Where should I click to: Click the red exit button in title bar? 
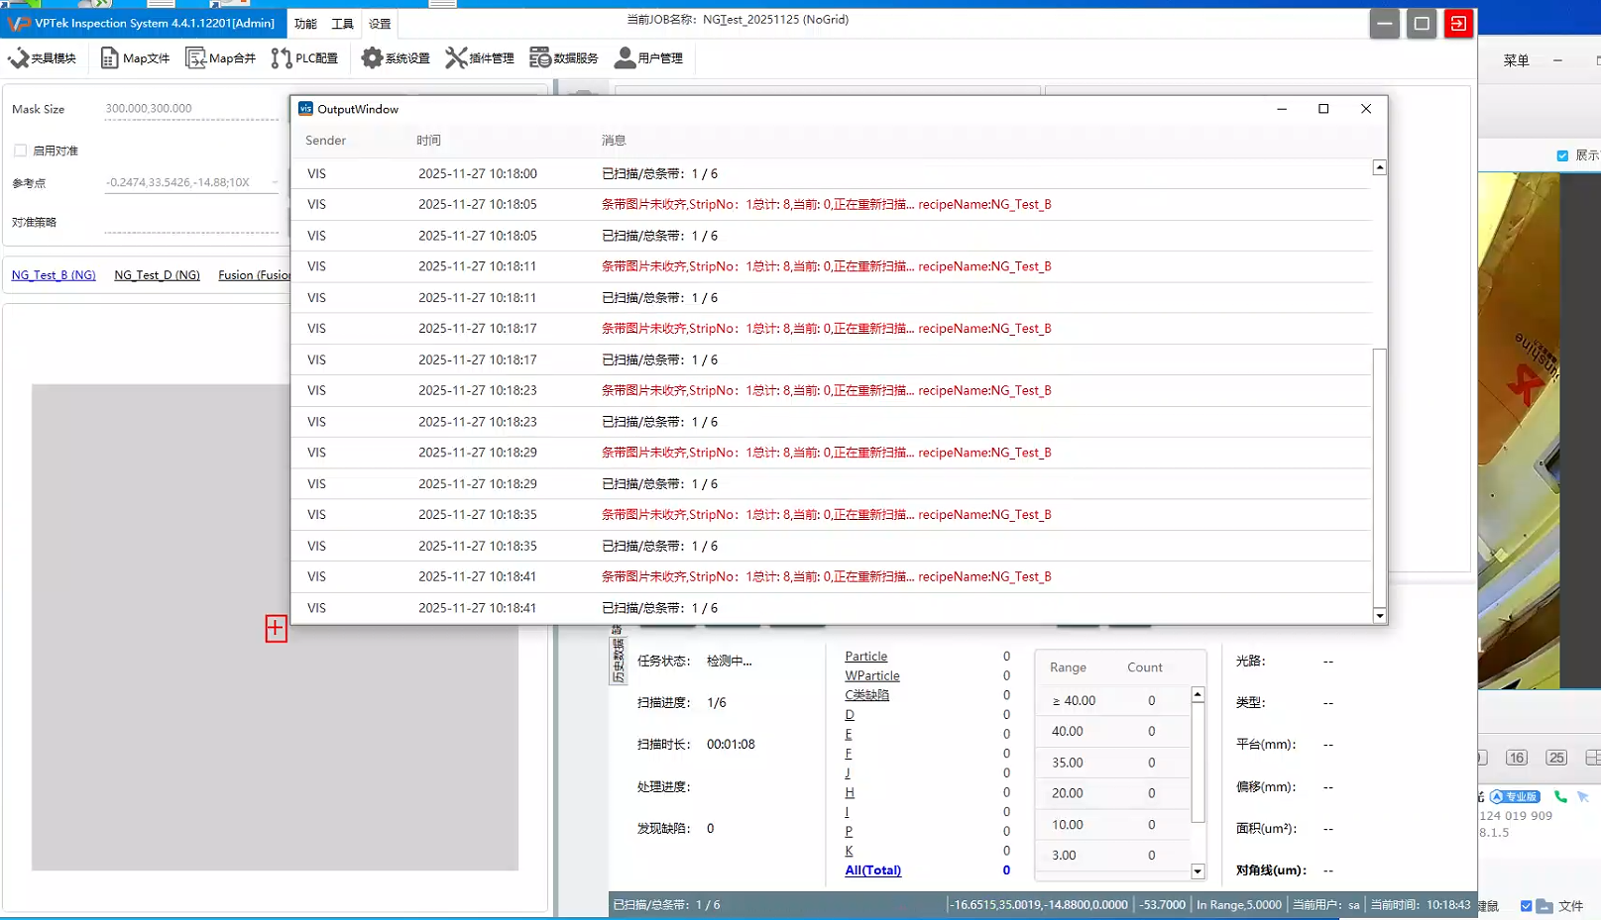tap(1457, 24)
